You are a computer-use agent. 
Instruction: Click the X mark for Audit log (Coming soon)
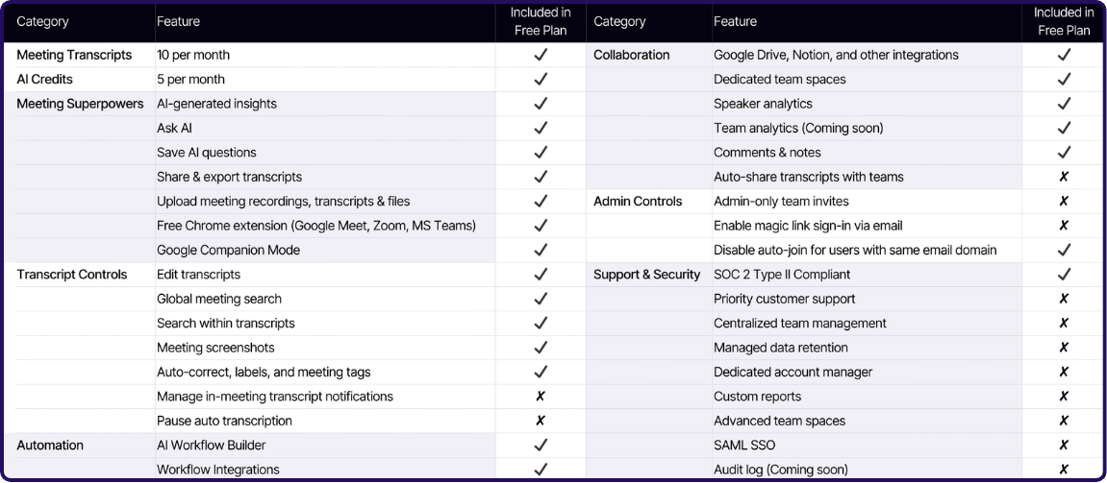(1064, 470)
